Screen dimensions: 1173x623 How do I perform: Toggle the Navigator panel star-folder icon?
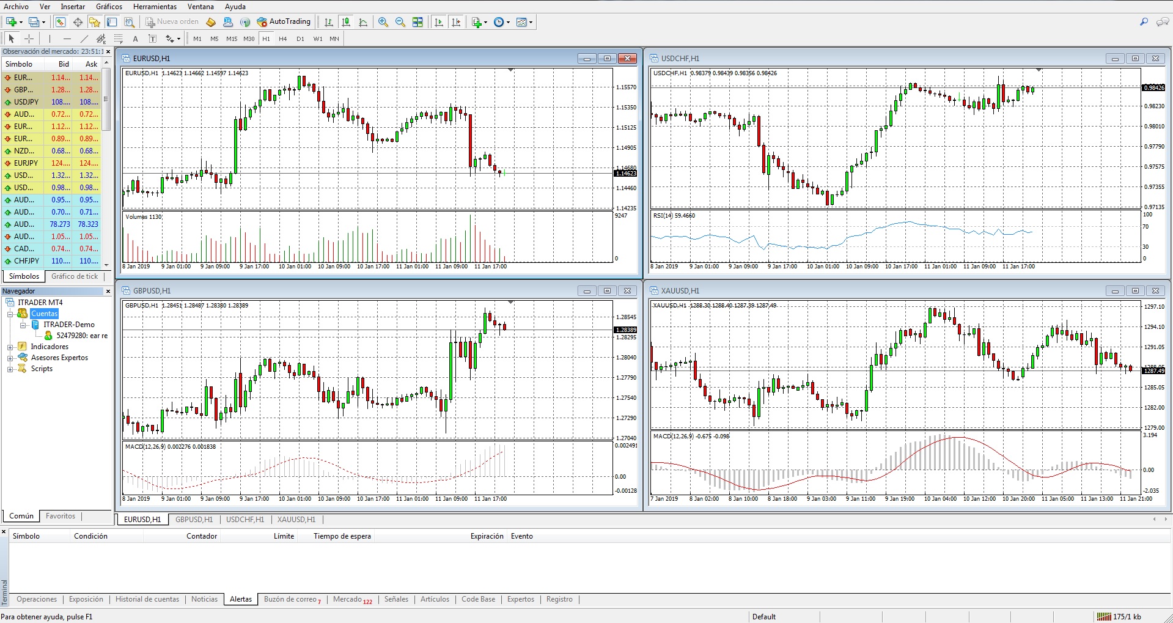click(x=95, y=22)
